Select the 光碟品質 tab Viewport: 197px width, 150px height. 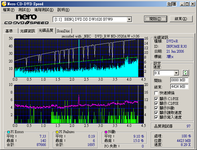(46, 30)
